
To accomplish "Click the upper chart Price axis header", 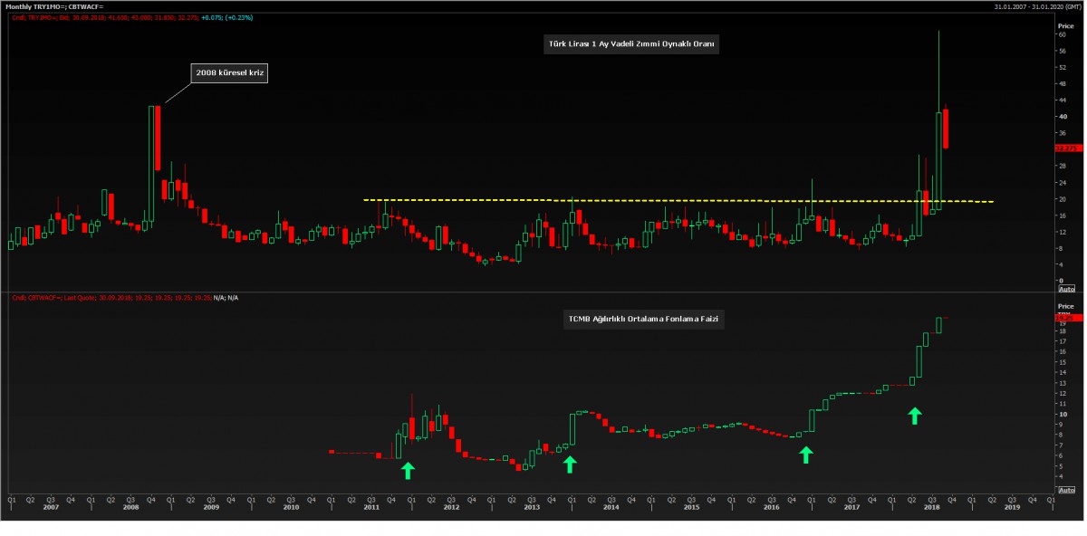I will coord(1065,26).
